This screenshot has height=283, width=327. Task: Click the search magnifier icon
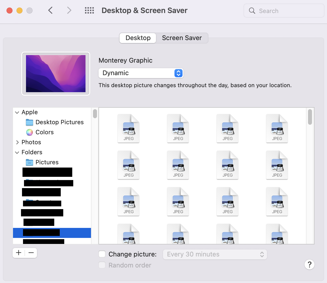252,11
